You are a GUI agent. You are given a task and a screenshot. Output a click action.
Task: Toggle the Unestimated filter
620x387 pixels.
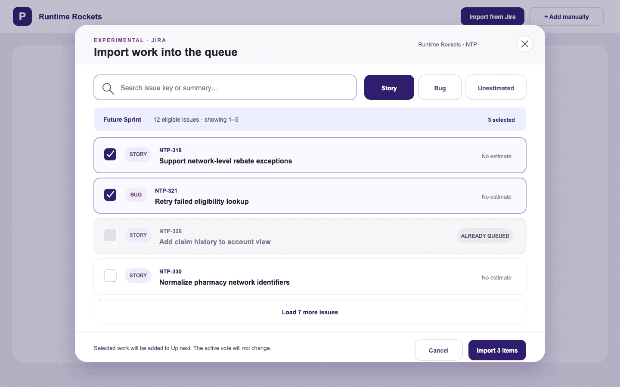tap(496, 88)
